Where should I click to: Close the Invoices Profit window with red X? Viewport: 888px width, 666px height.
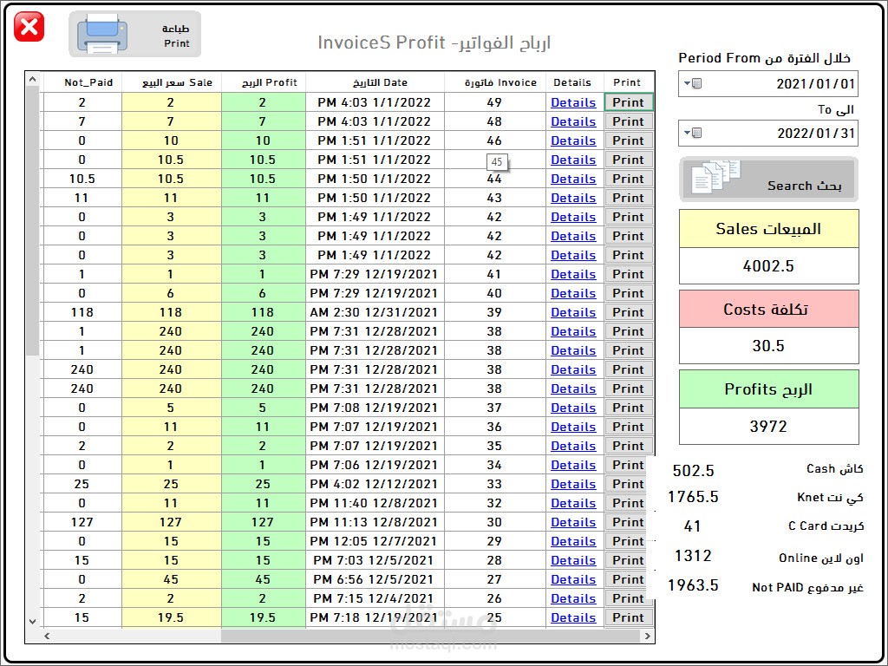pos(29,27)
